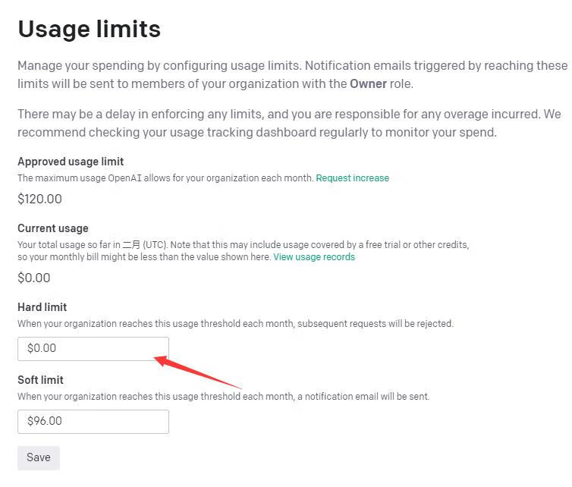Click the Usage limits page heading
This screenshot has width=572, height=487.
[x=90, y=29]
